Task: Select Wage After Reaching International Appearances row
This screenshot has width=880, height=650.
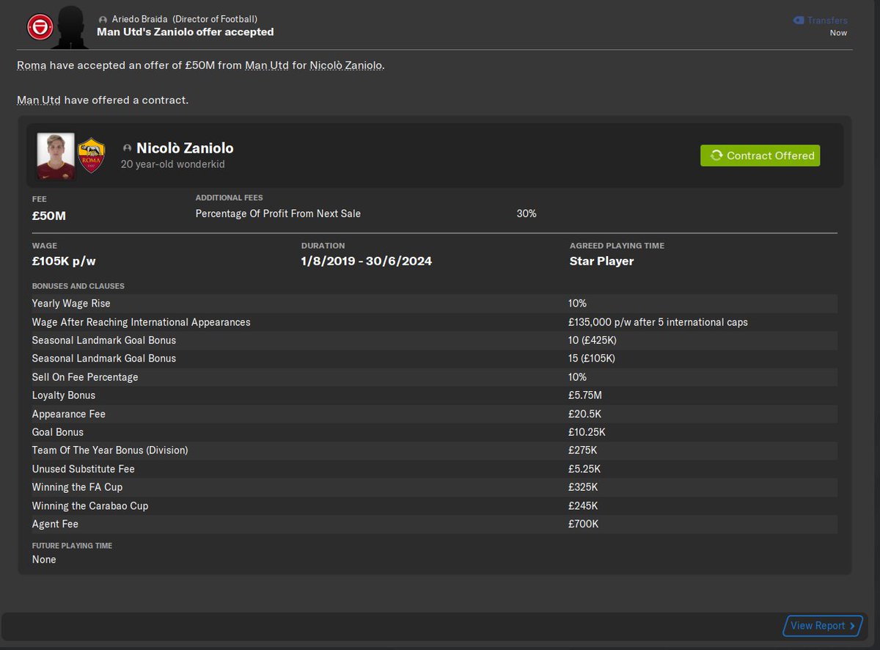Action: coord(434,322)
